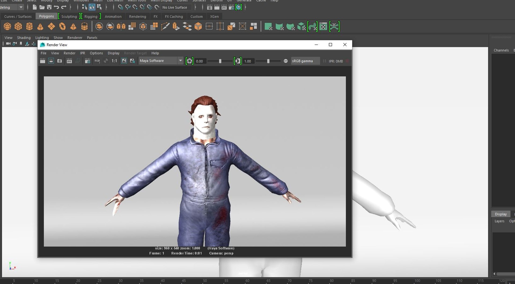The image size is (515, 284).
Task: Create a polygon pyramid from the shelf
Action: (x=73, y=26)
